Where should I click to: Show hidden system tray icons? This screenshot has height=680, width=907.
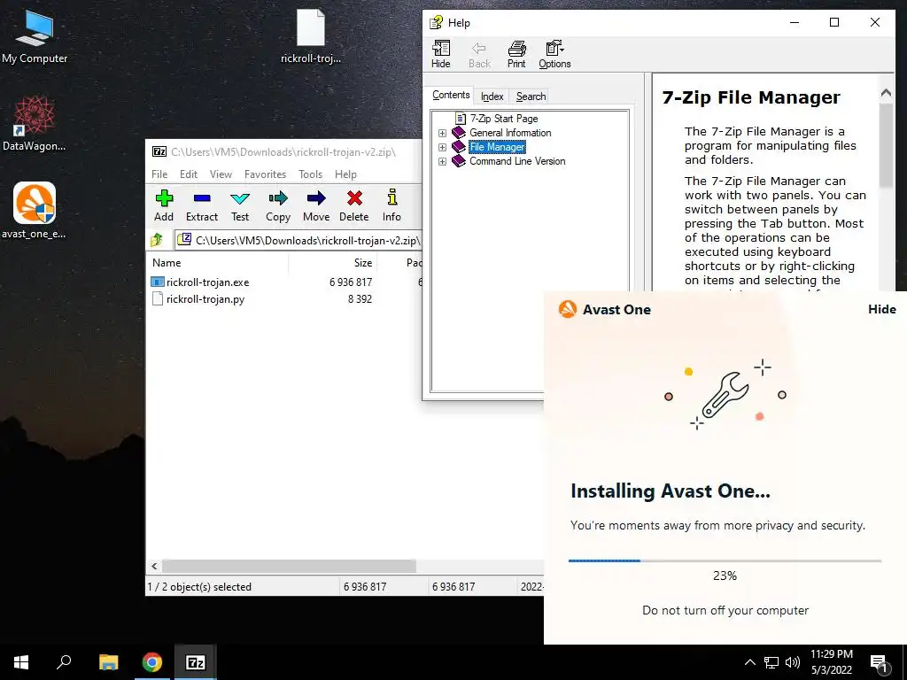(x=749, y=662)
